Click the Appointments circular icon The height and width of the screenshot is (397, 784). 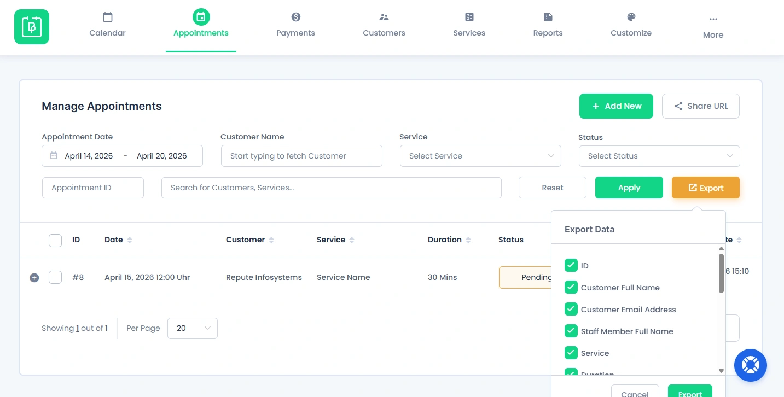tap(201, 17)
